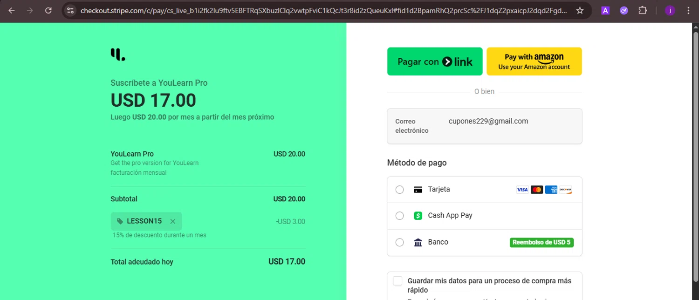Click the 'Suscríbete a YouLearn Pro' text
Viewport: 699px width, 300px height.
(159, 83)
